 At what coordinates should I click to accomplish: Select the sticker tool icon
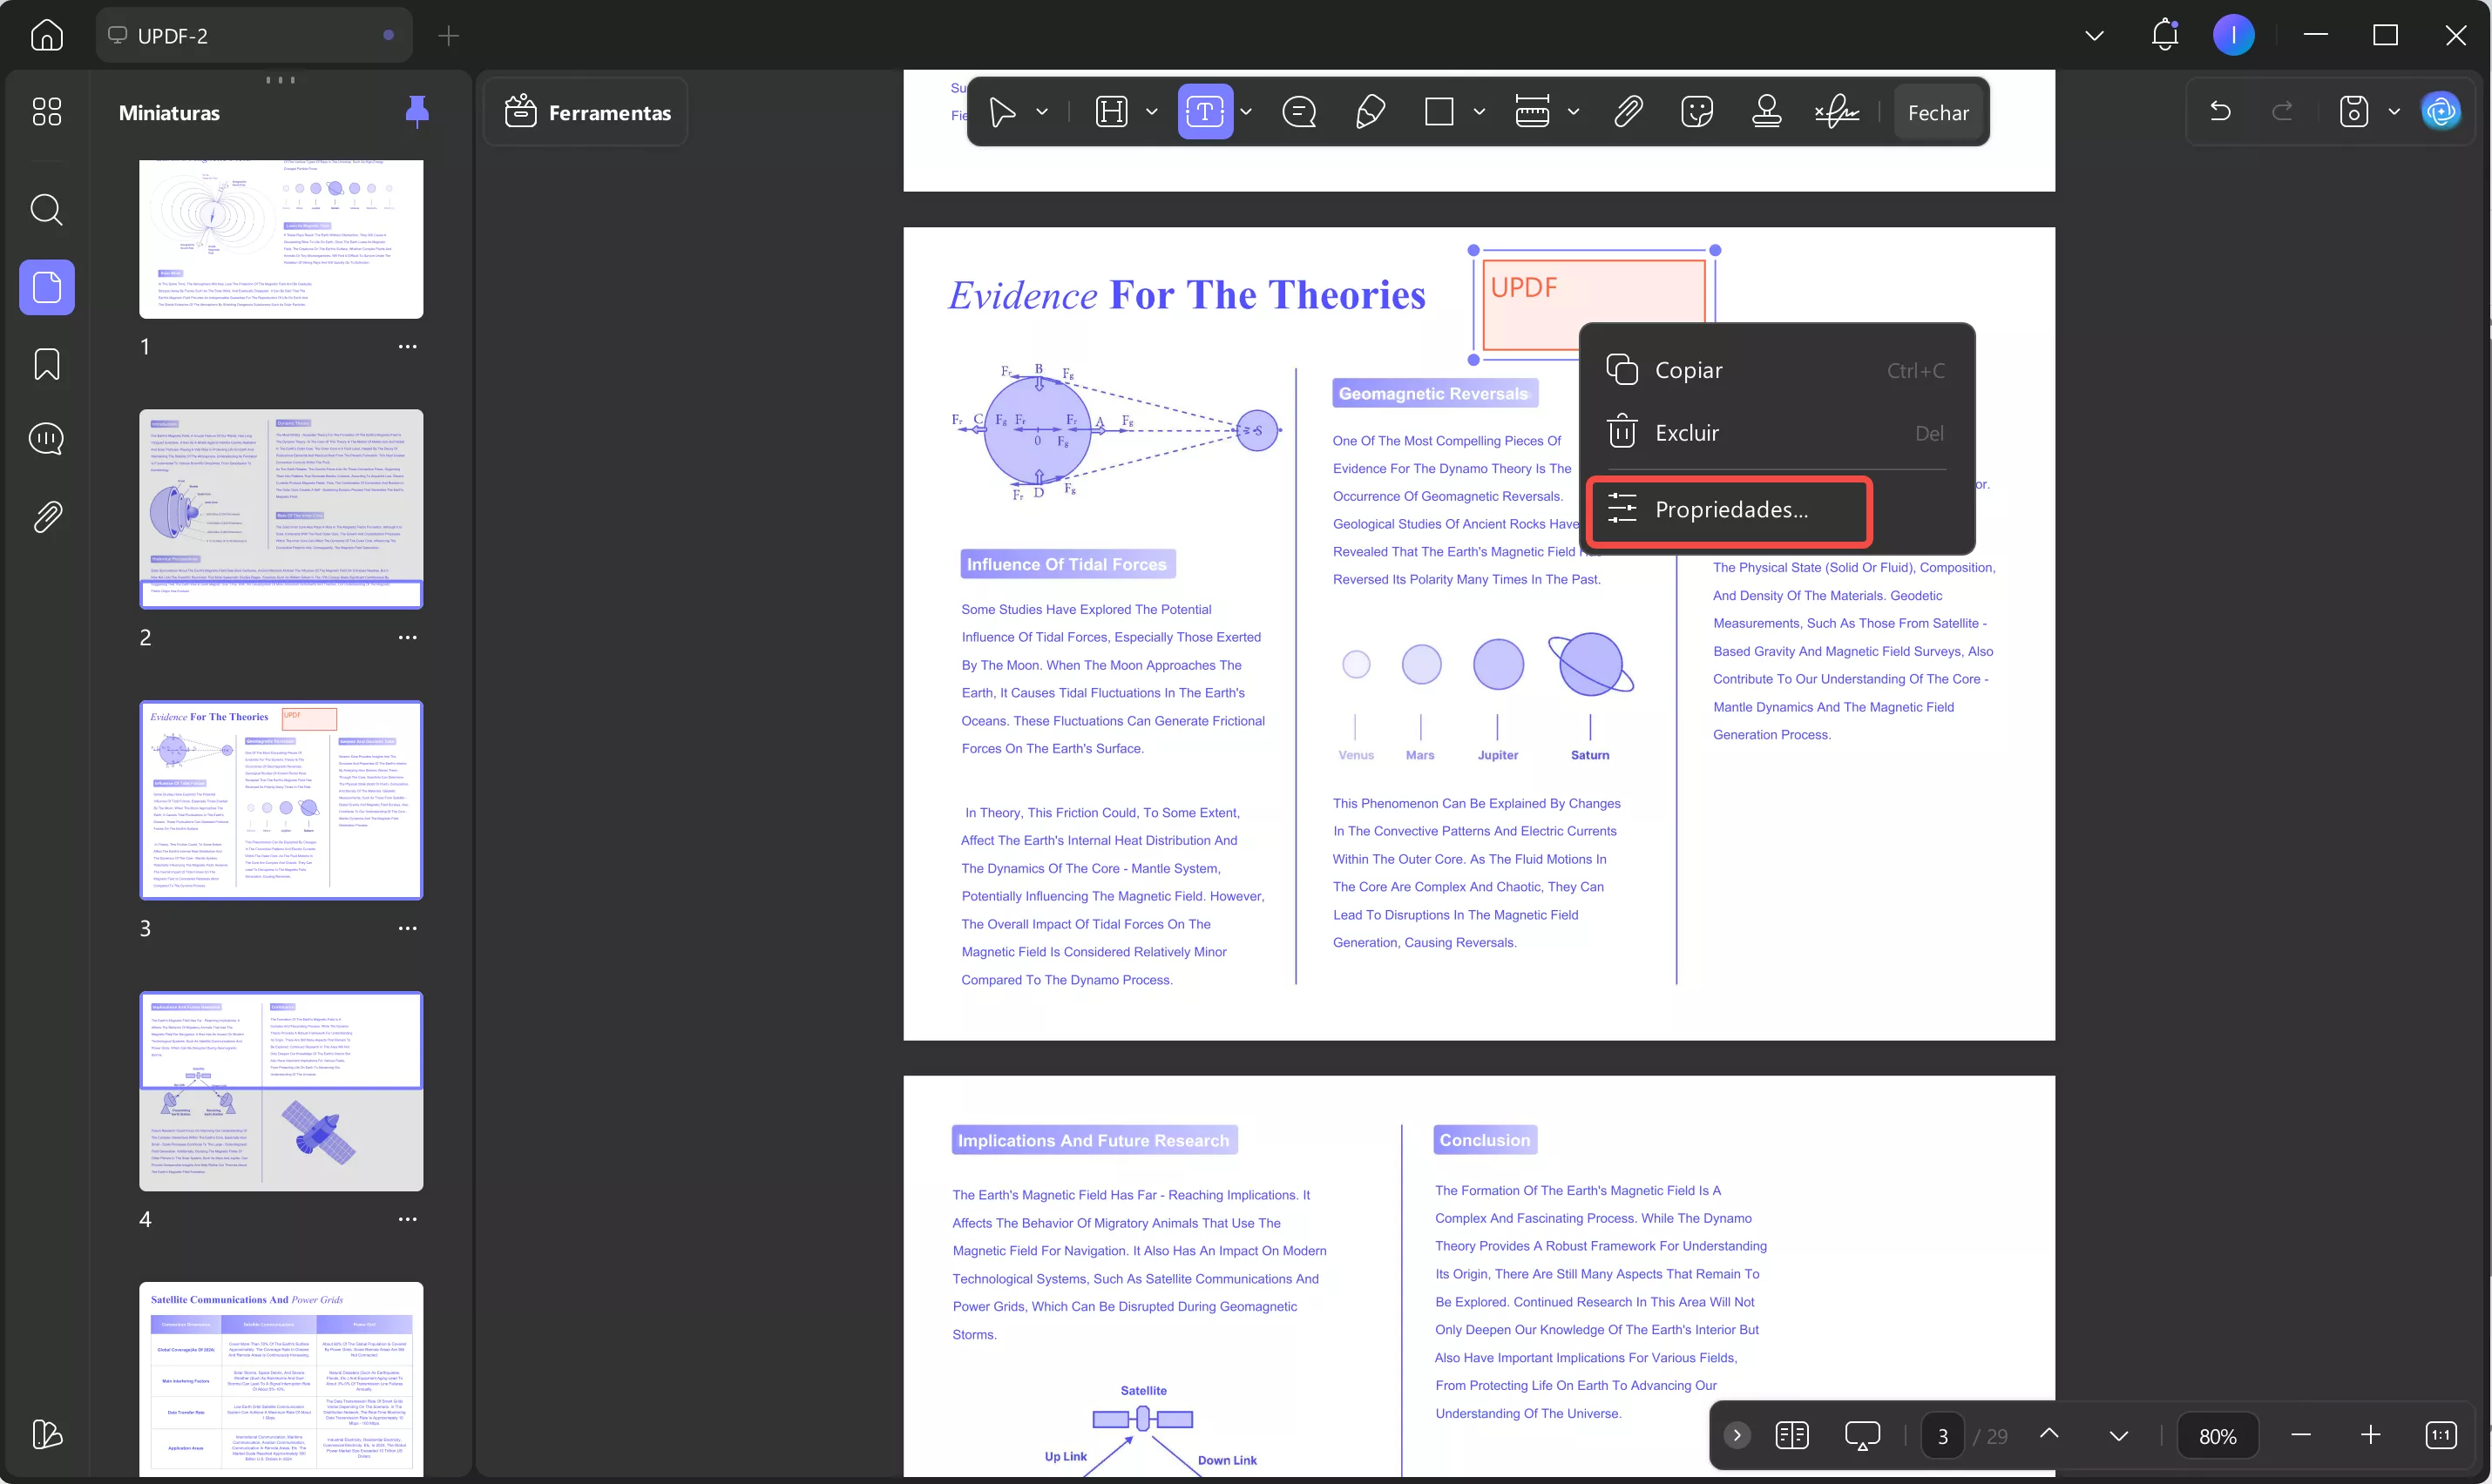[x=1697, y=112]
